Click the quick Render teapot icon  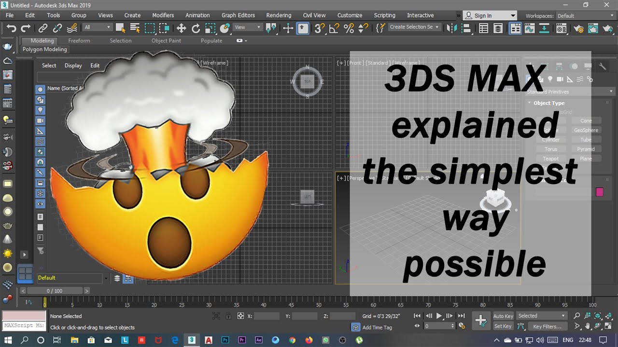(x=607, y=28)
